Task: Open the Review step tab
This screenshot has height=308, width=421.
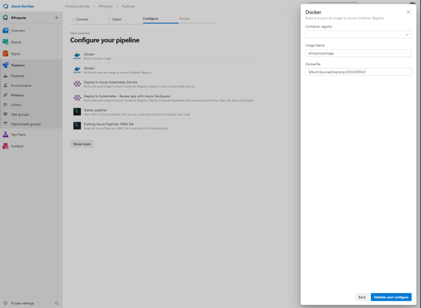Action: [197, 19]
